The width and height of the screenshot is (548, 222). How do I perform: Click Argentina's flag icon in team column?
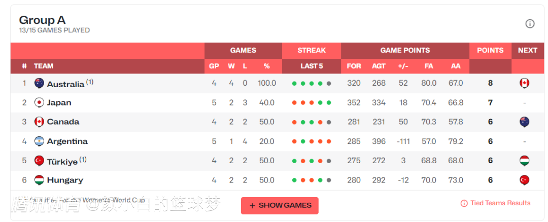click(x=39, y=141)
